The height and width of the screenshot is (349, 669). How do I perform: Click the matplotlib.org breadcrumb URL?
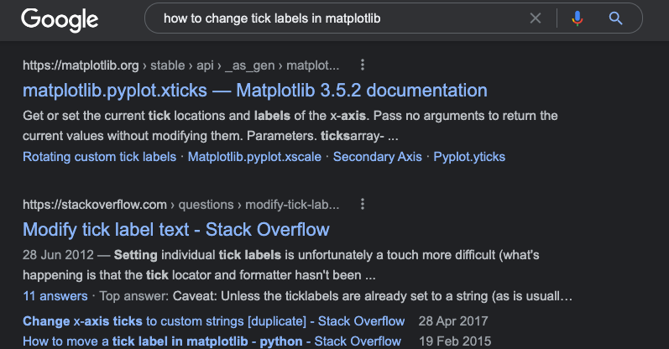click(182, 65)
